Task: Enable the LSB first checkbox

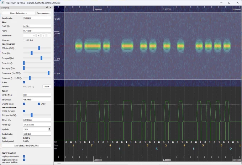Action: (24, 40)
